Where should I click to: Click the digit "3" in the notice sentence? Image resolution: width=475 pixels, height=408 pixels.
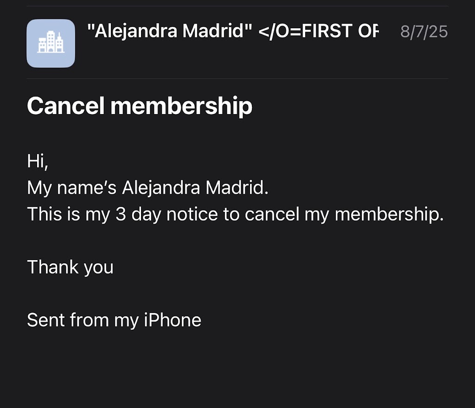coord(121,214)
